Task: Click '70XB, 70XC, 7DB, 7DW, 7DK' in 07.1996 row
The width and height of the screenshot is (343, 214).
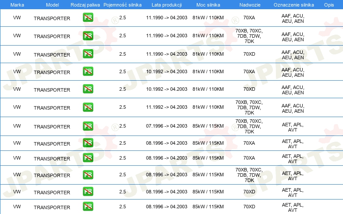Action: click(x=249, y=126)
